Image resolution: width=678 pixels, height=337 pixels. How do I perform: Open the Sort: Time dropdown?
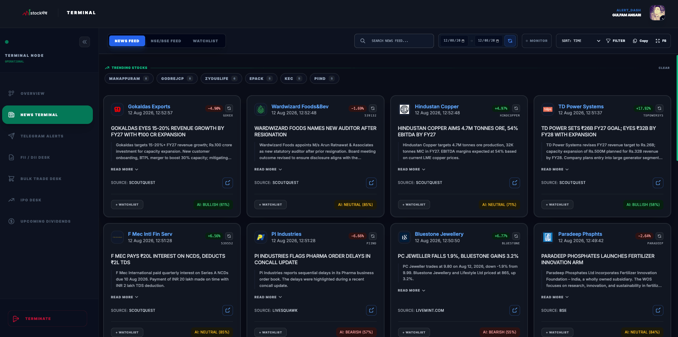pos(581,41)
